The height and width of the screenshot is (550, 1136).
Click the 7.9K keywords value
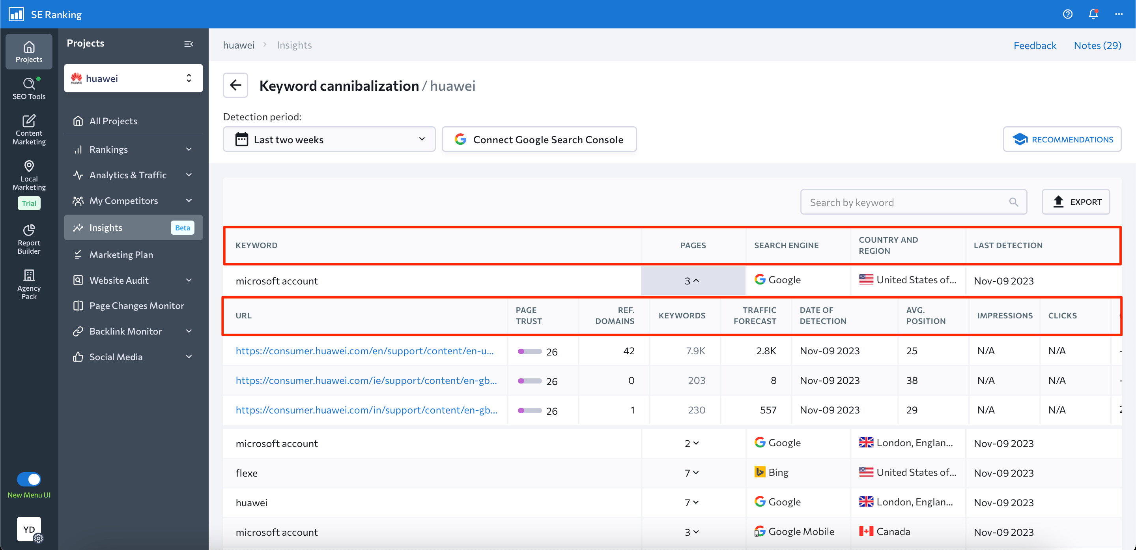tap(695, 351)
